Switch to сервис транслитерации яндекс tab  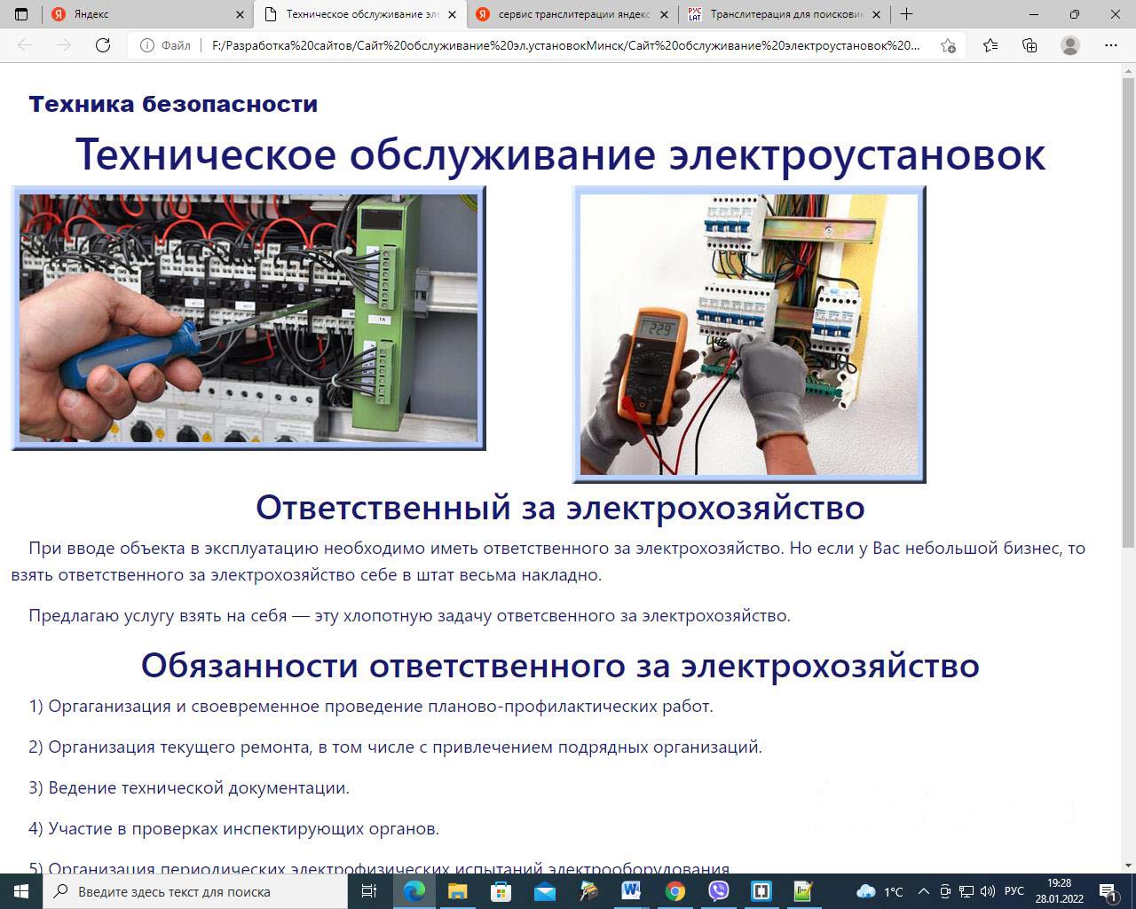pos(572,14)
